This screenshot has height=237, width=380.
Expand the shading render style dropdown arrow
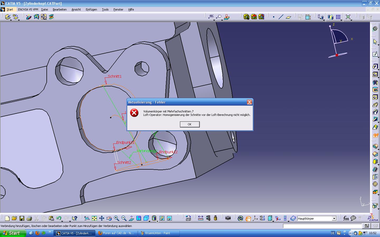[157, 221]
